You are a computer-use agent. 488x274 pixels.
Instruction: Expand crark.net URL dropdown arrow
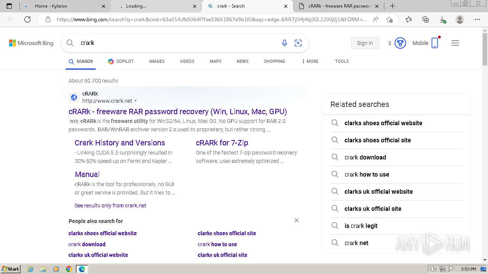tap(135, 101)
